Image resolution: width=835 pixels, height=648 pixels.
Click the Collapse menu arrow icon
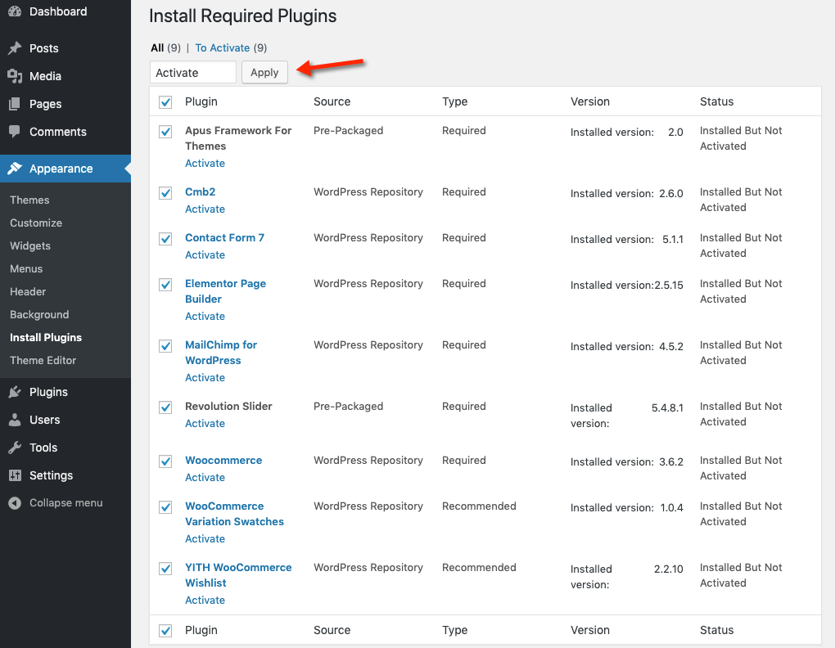[x=15, y=502]
